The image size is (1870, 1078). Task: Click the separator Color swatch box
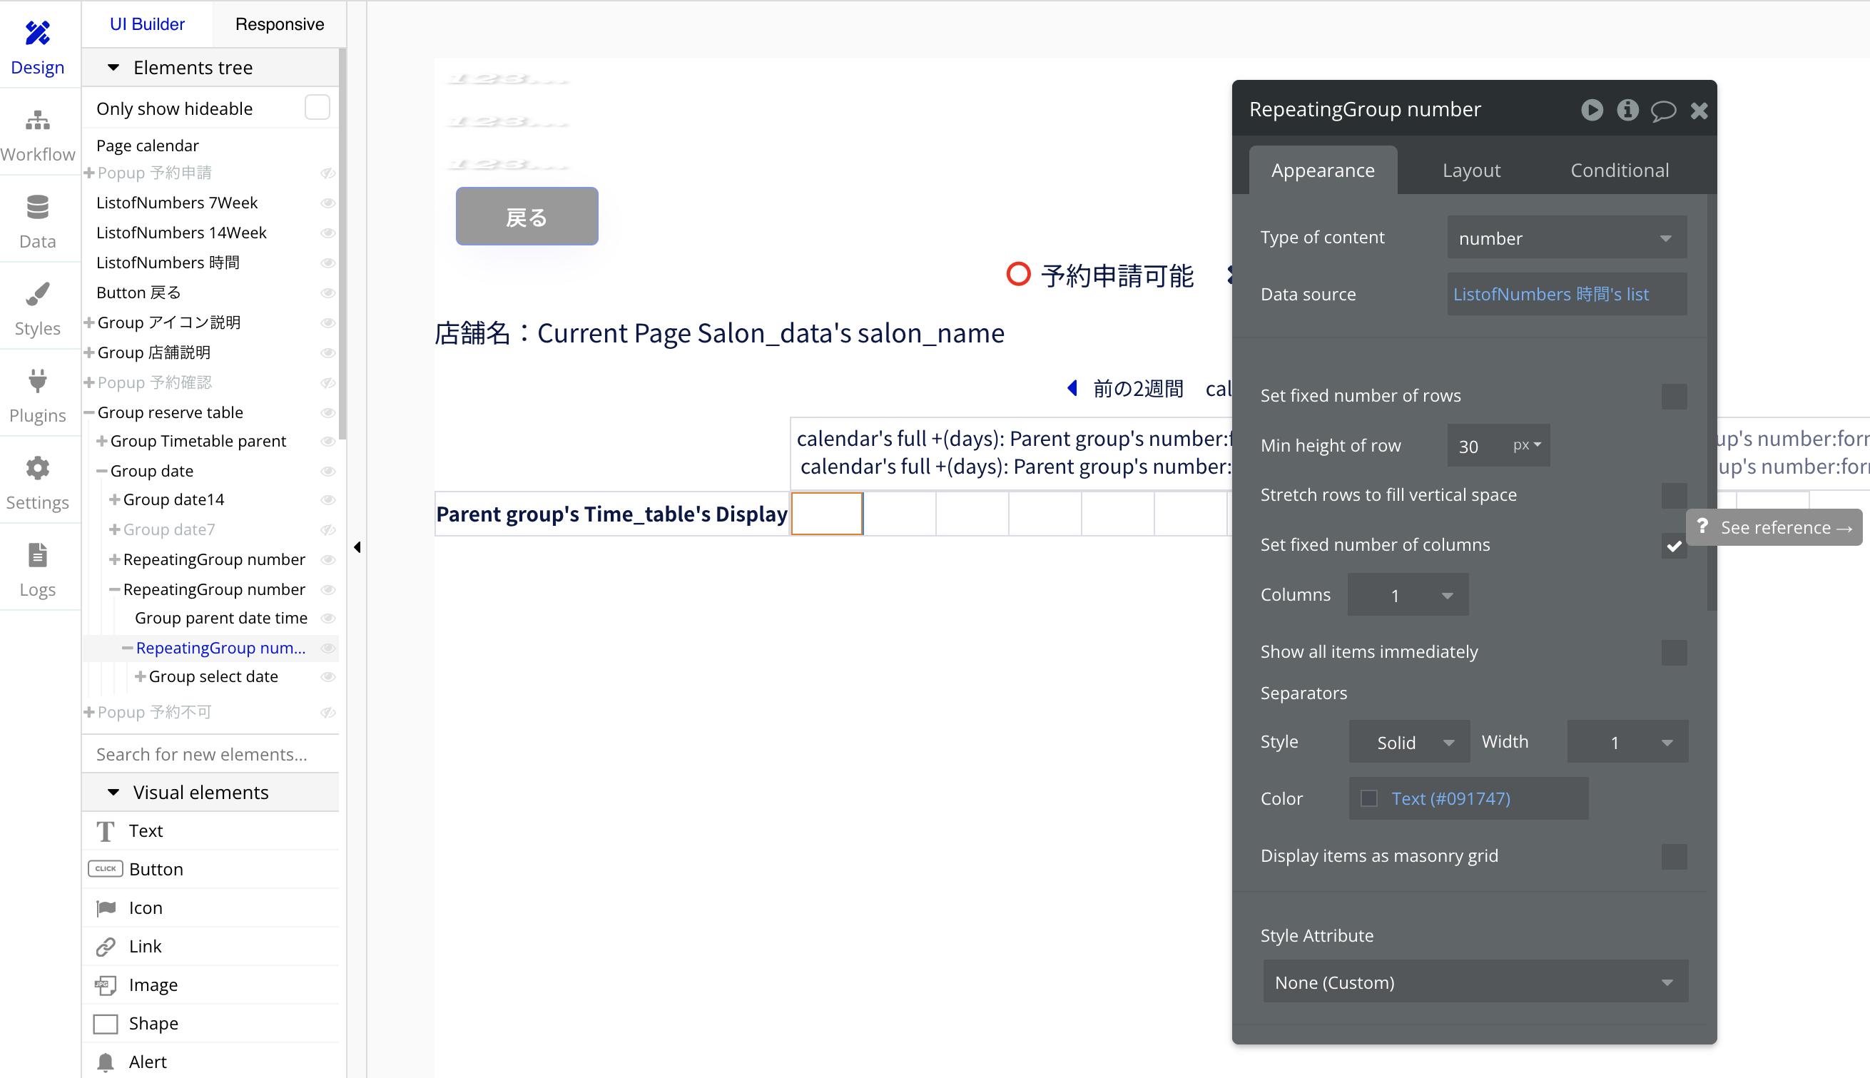tap(1368, 798)
